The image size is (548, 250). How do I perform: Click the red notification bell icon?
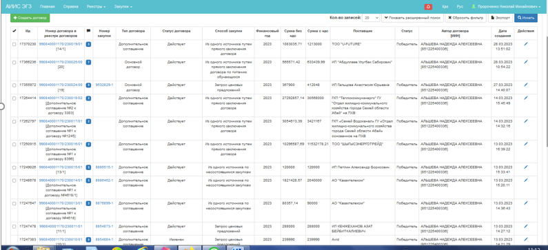(x=428, y=7)
